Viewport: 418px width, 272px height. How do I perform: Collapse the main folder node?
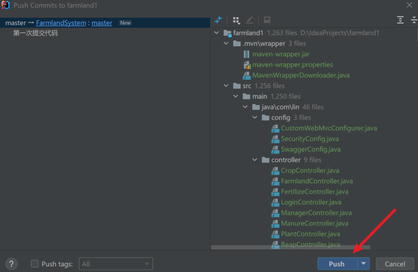point(236,96)
